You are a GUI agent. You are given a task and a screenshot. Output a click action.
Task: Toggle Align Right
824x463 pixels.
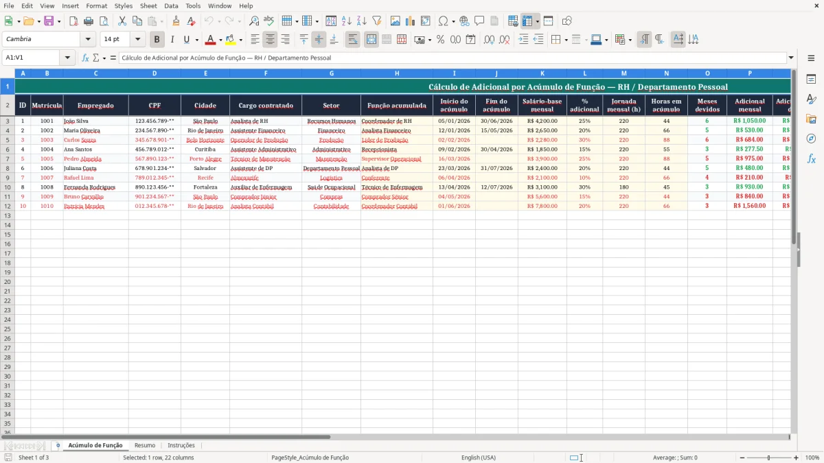tap(286, 40)
